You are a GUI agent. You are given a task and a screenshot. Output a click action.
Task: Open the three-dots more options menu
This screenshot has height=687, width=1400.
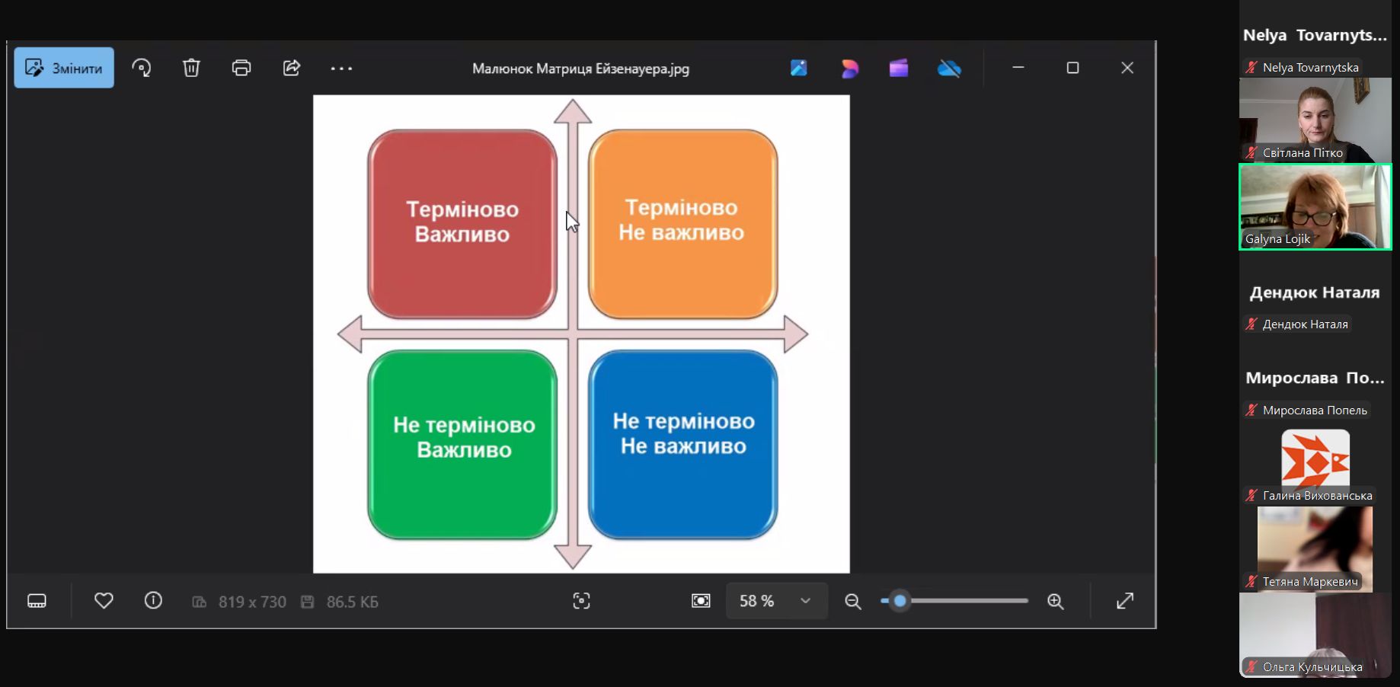point(341,69)
